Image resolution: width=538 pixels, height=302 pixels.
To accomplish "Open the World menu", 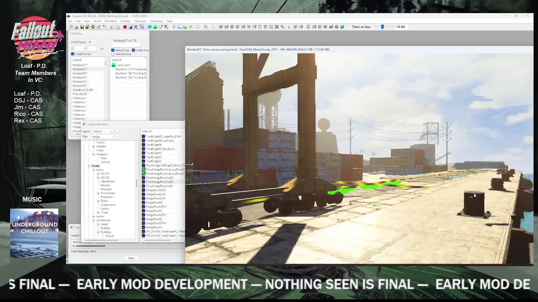I will coord(97,21).
